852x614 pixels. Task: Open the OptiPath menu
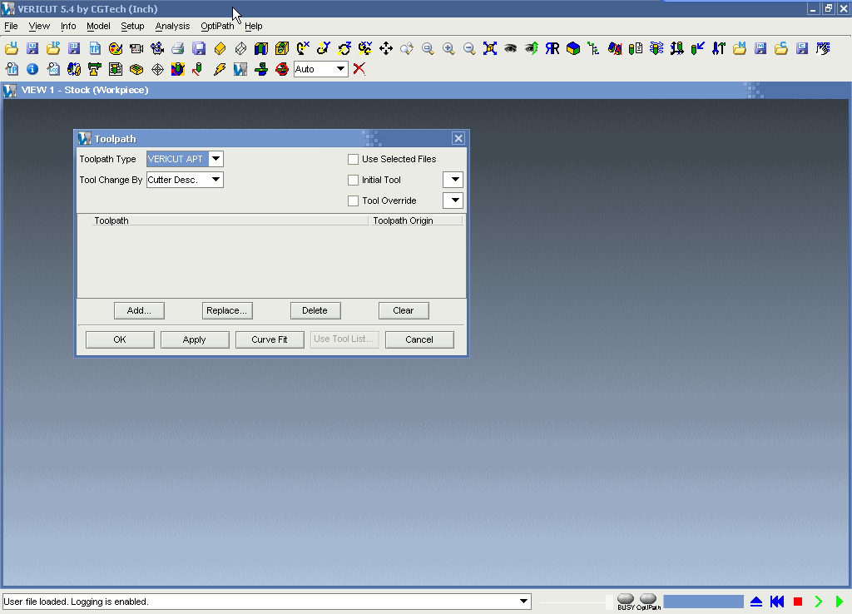pyautogui.click(x=217, y=26)
